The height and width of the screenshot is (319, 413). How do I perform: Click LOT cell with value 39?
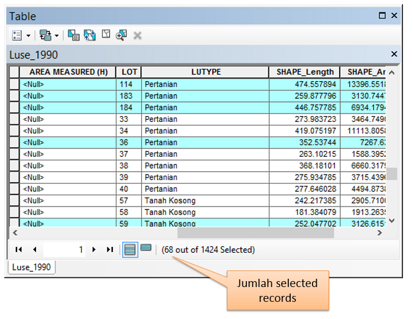(129, 177)
